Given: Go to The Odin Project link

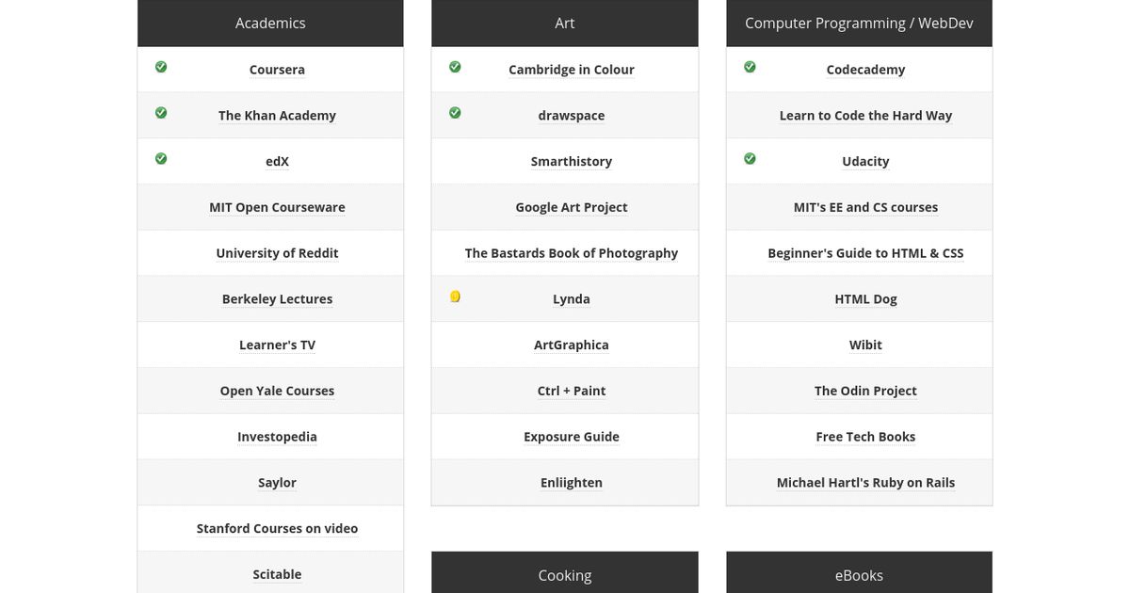Looking at the screenshot, I should point(865,391).
